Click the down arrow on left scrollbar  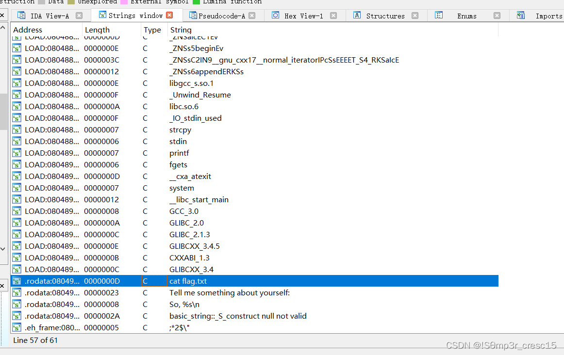[x=3, y=247]
